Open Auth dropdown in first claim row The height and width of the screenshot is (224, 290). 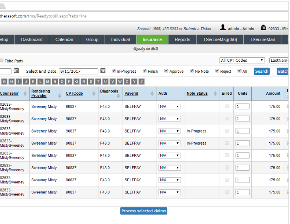170,107
